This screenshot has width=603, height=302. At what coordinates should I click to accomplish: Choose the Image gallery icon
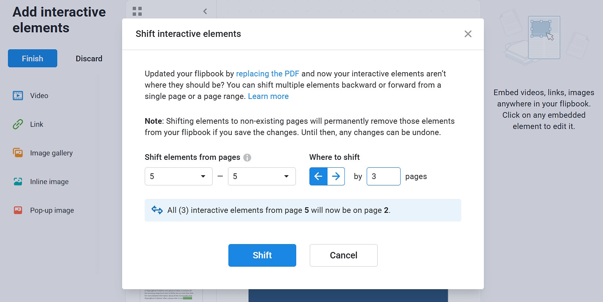pos(18,153)
